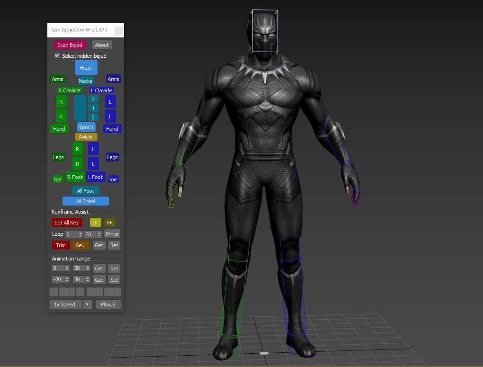
Task: Select spine segment 0
Action: pos(93,117)
